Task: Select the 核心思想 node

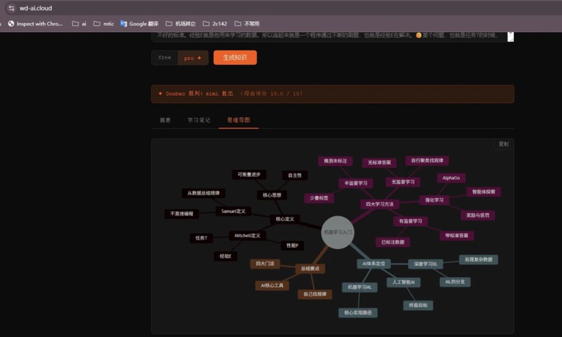Action: (272, 195)
